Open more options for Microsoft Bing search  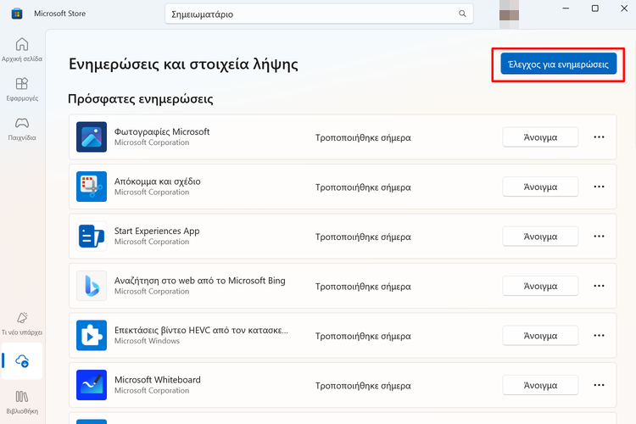pos(599,286)
